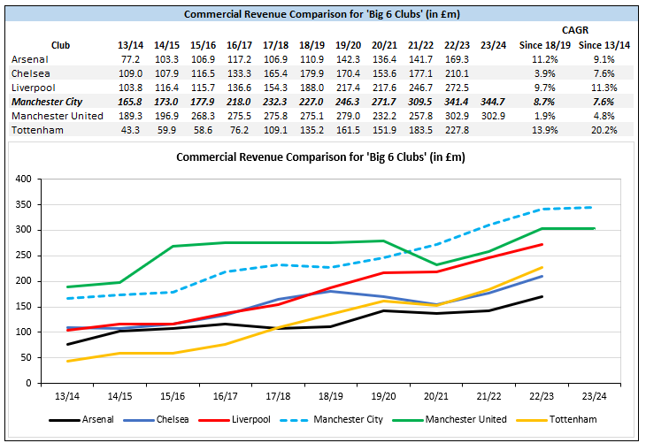Click Manchester United's 15/16 value 268.3

tap(204, 116)
